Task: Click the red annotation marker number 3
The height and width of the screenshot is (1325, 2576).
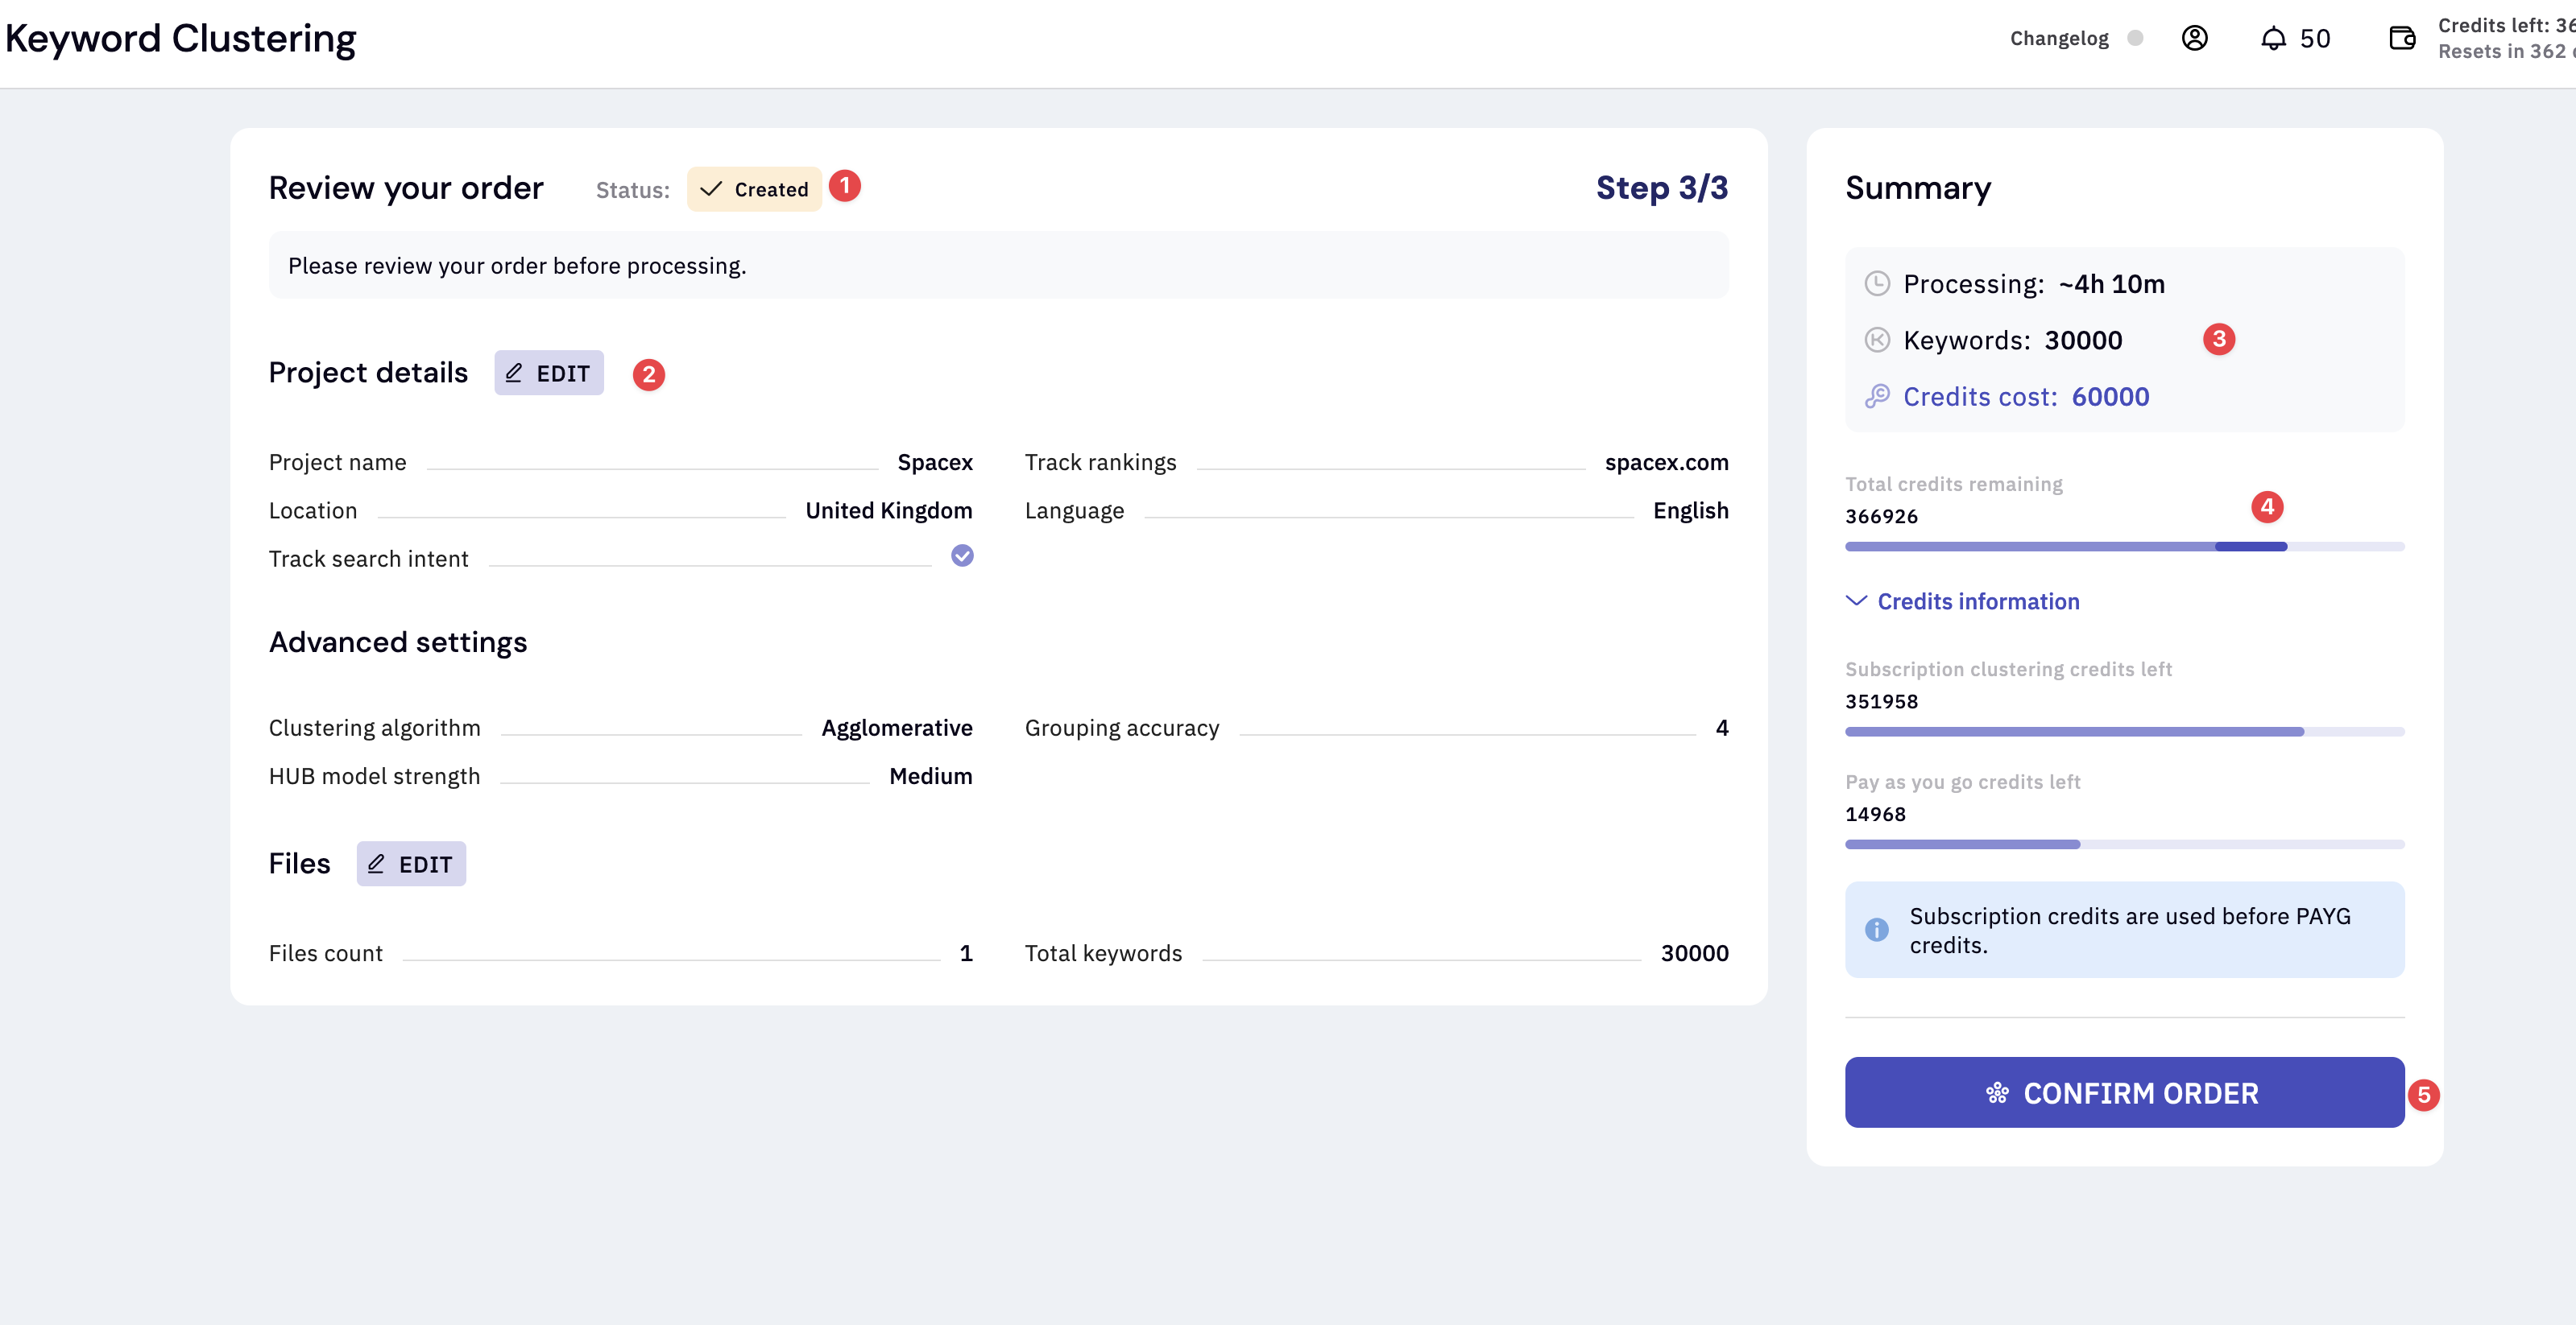Action: 2218,339
